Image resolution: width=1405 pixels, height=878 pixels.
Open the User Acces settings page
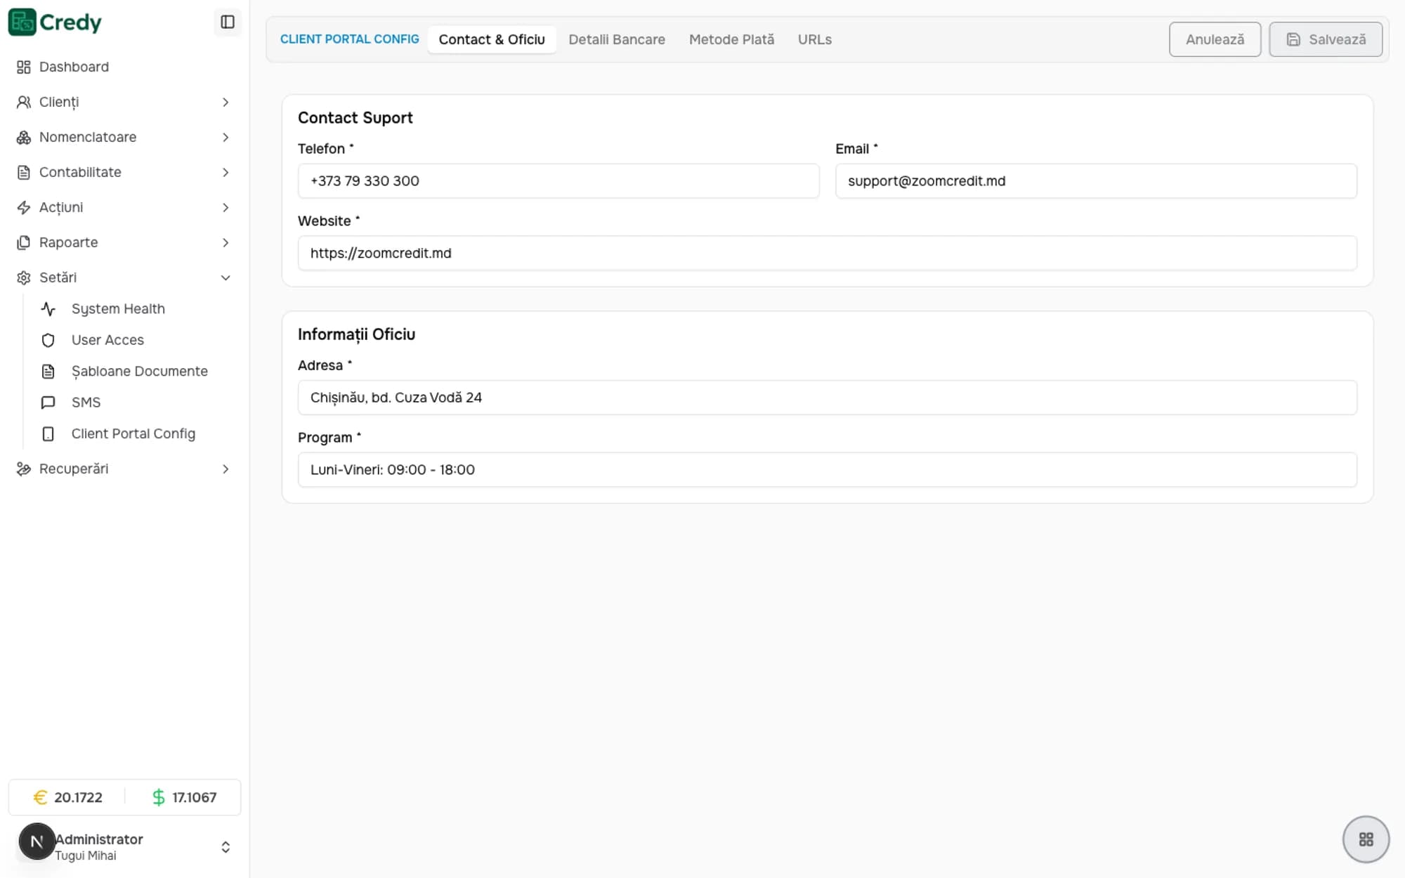click(107, 340)
